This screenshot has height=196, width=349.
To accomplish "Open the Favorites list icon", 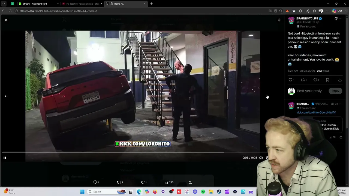I will tap(314, 11).
